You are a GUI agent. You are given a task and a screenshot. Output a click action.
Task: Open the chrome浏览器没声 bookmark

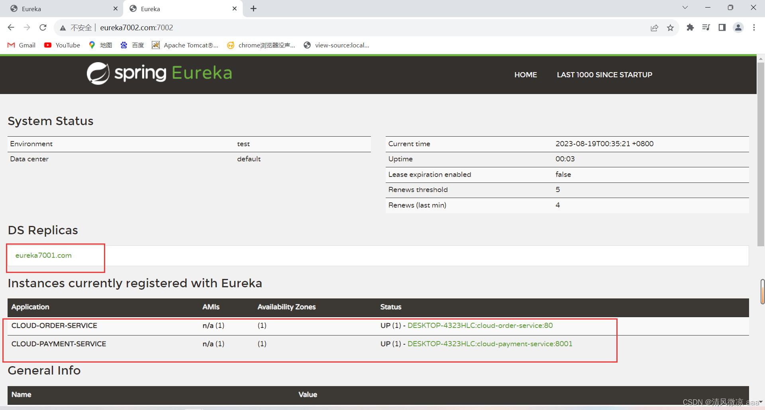click(x=261, y=45)
